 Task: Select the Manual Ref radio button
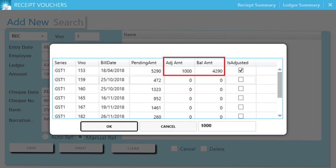pyautogui.click(x=80, y=137)
